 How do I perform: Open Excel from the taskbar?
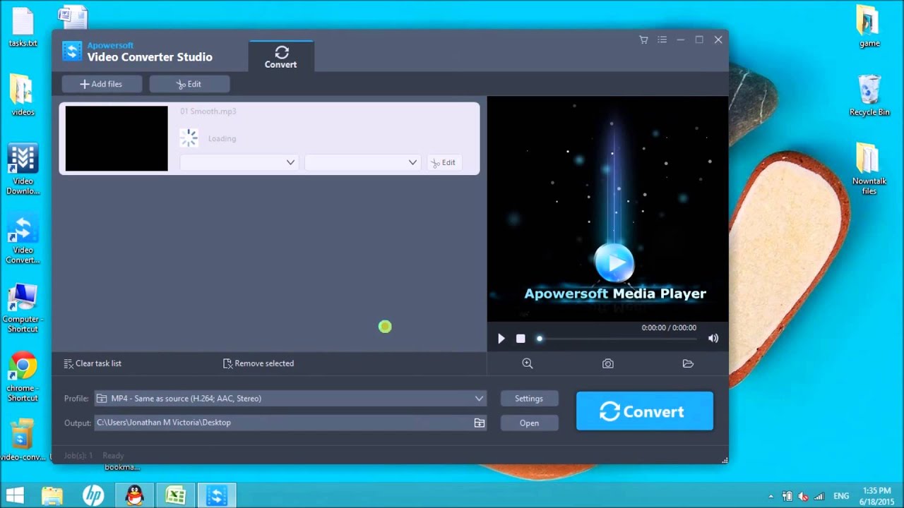tap(175, 495)
